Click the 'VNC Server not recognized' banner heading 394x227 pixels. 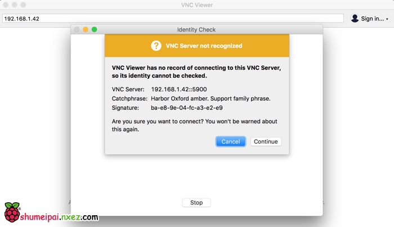[x=204, y=46]
